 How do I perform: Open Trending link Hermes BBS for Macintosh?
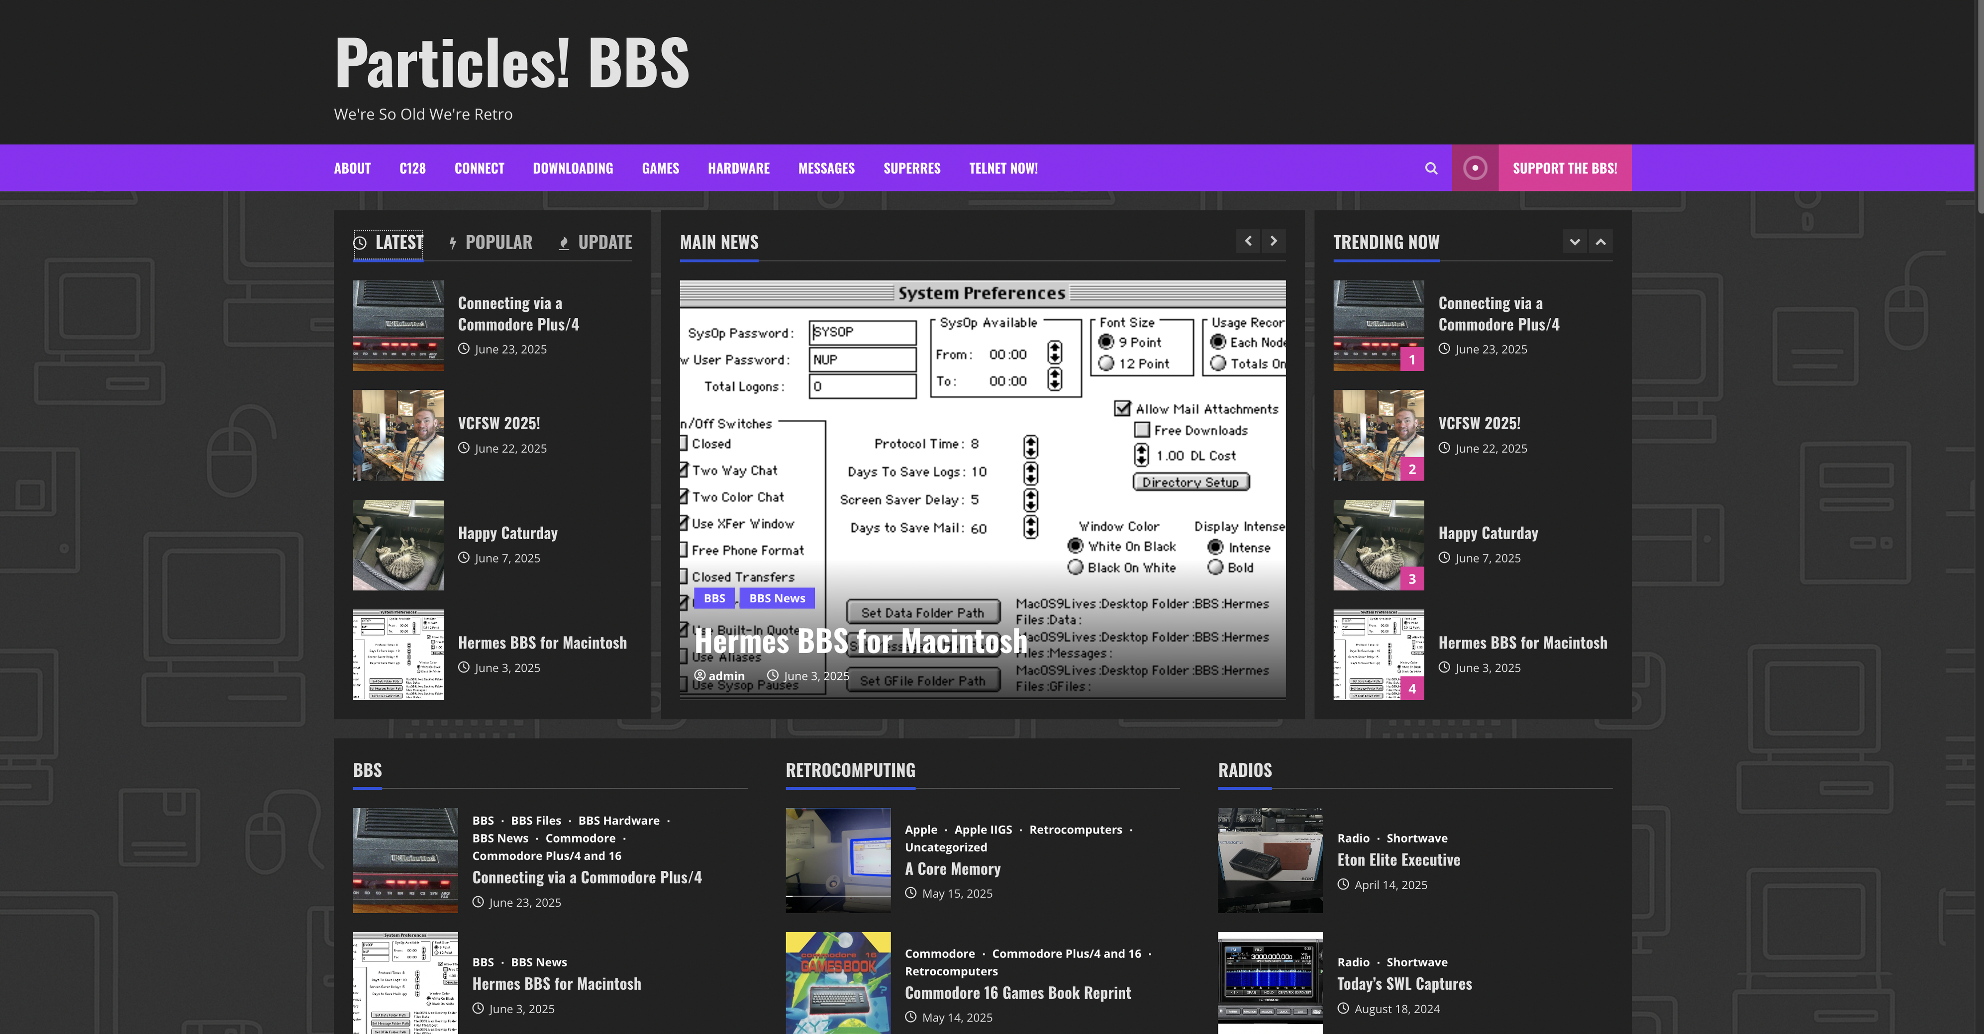point(1523,642)
